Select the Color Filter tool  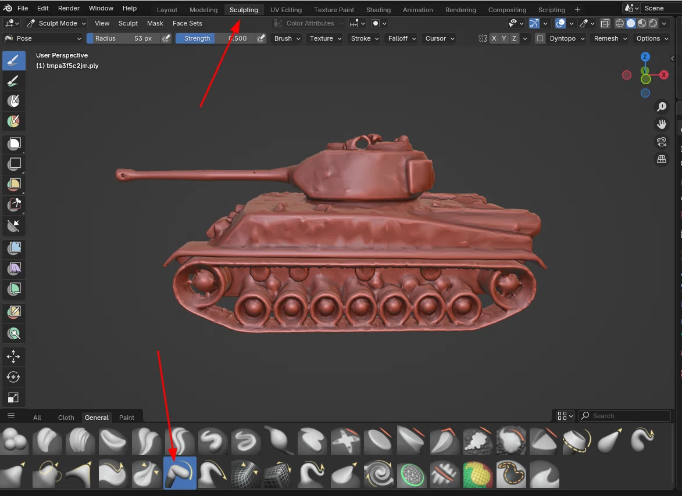coord(13,289)
